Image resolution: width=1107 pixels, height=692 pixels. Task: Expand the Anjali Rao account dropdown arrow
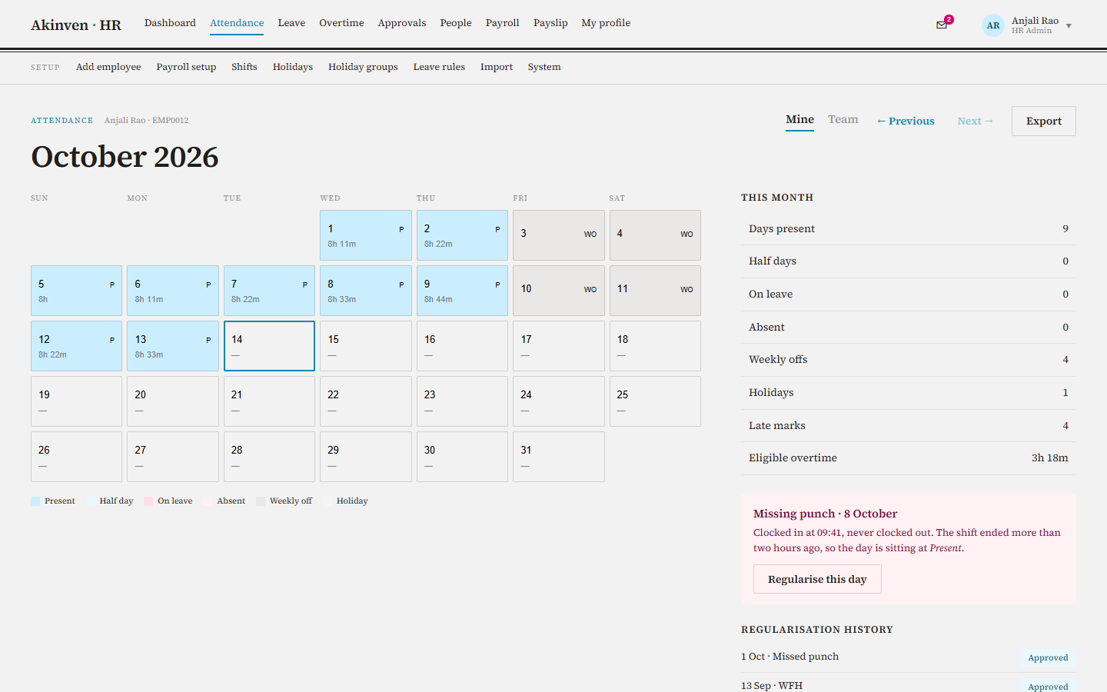pyautogui.click(x=1069, y=26)
